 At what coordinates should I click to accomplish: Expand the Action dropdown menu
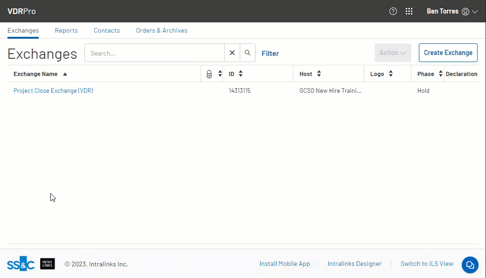tap(393, 53)
